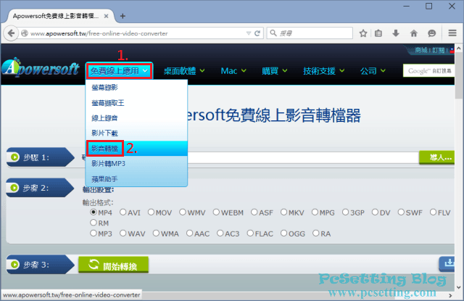Click the step 1 play icon
464x301 pixels.
(14, 157)
